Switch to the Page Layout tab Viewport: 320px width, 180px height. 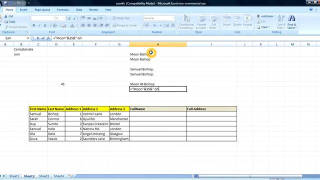click(x=42, y=9)
